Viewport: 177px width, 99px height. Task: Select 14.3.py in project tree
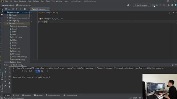14,40
